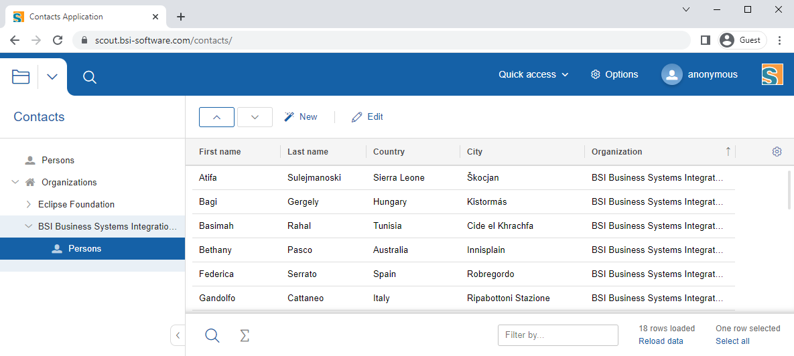Click the table settings gear icon
The height and width of the screenshot is (356, 794).
click(777, 152)
